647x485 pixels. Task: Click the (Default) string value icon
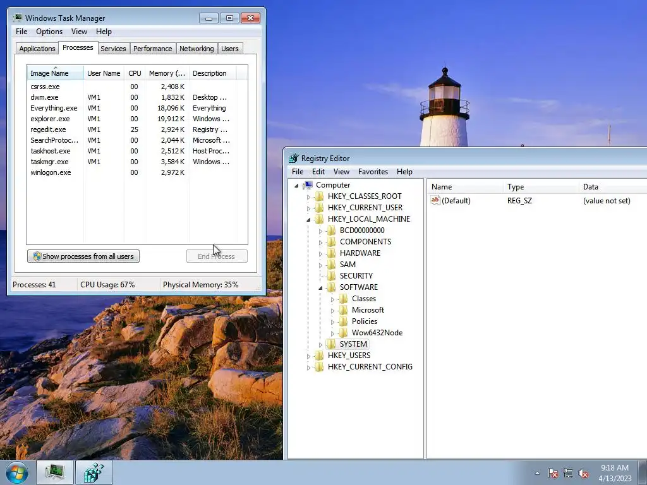coord(435,200)
